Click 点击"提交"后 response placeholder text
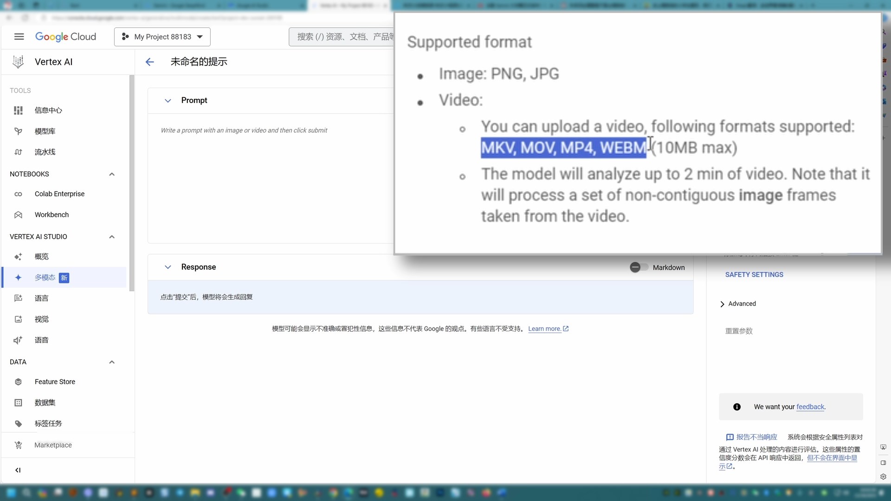Viewport: 891px width, 501px height. (207, 297)
